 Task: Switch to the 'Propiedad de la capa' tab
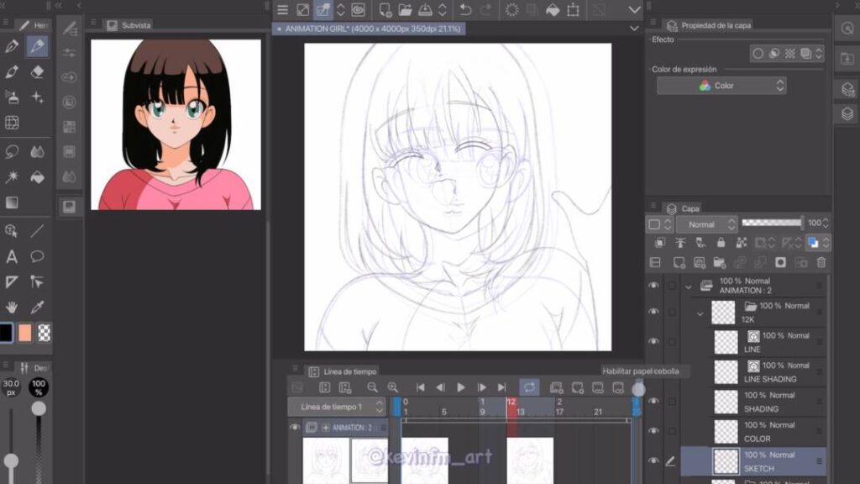(709, 25)
